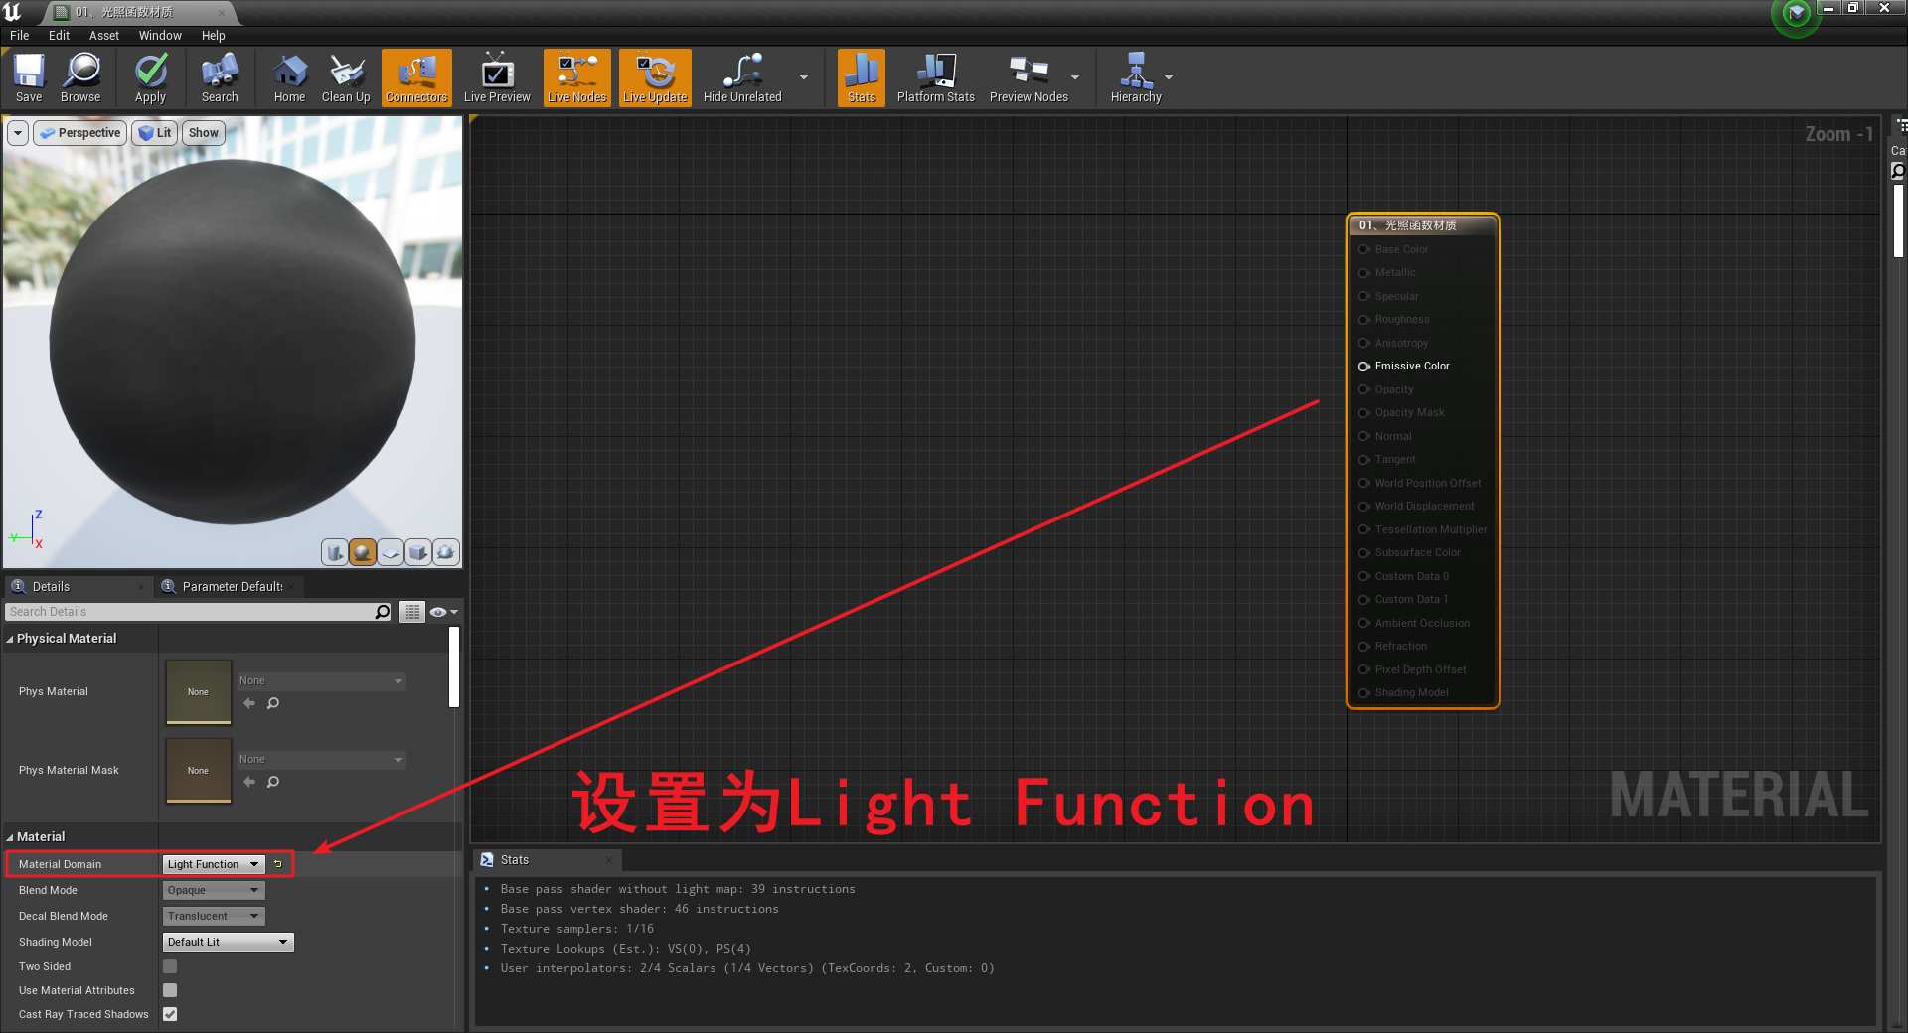Enable Live Nodes updating
The width and height of the screenshot is (1908, 1033).
576,77
